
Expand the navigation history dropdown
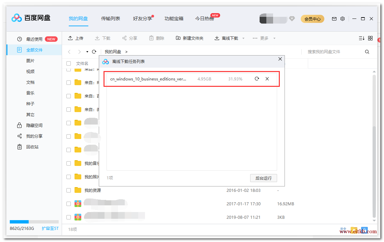(87, 52)
